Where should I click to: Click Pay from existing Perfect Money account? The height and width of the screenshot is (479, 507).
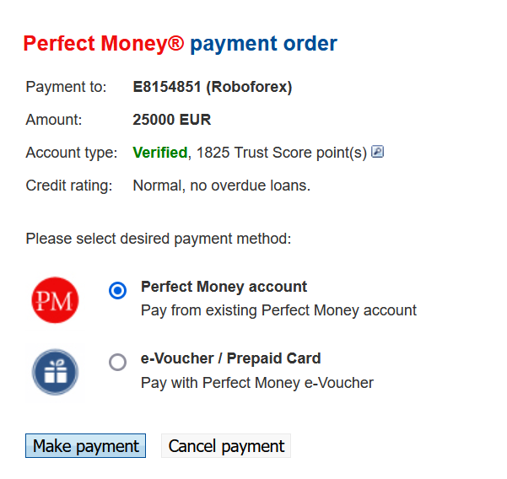coord(278,310)
